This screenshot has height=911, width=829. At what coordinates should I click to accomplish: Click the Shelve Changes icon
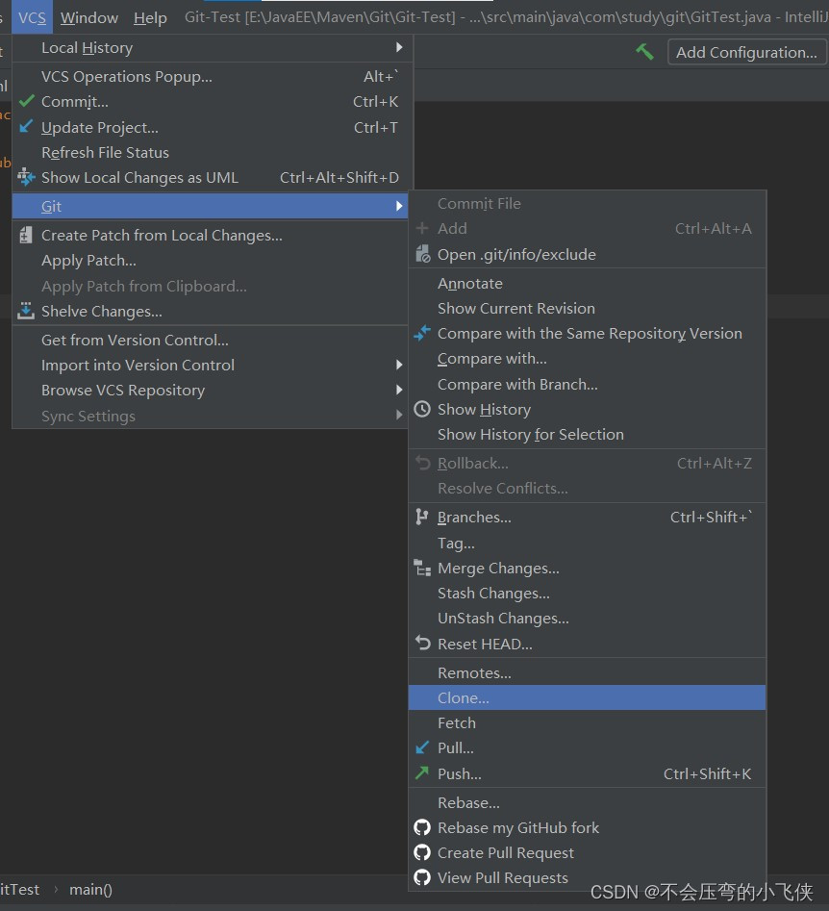pyautogui.click(x=26, y=311)
